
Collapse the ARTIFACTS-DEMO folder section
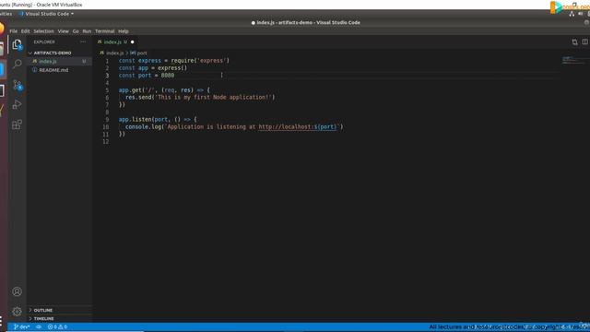(53, 53)
